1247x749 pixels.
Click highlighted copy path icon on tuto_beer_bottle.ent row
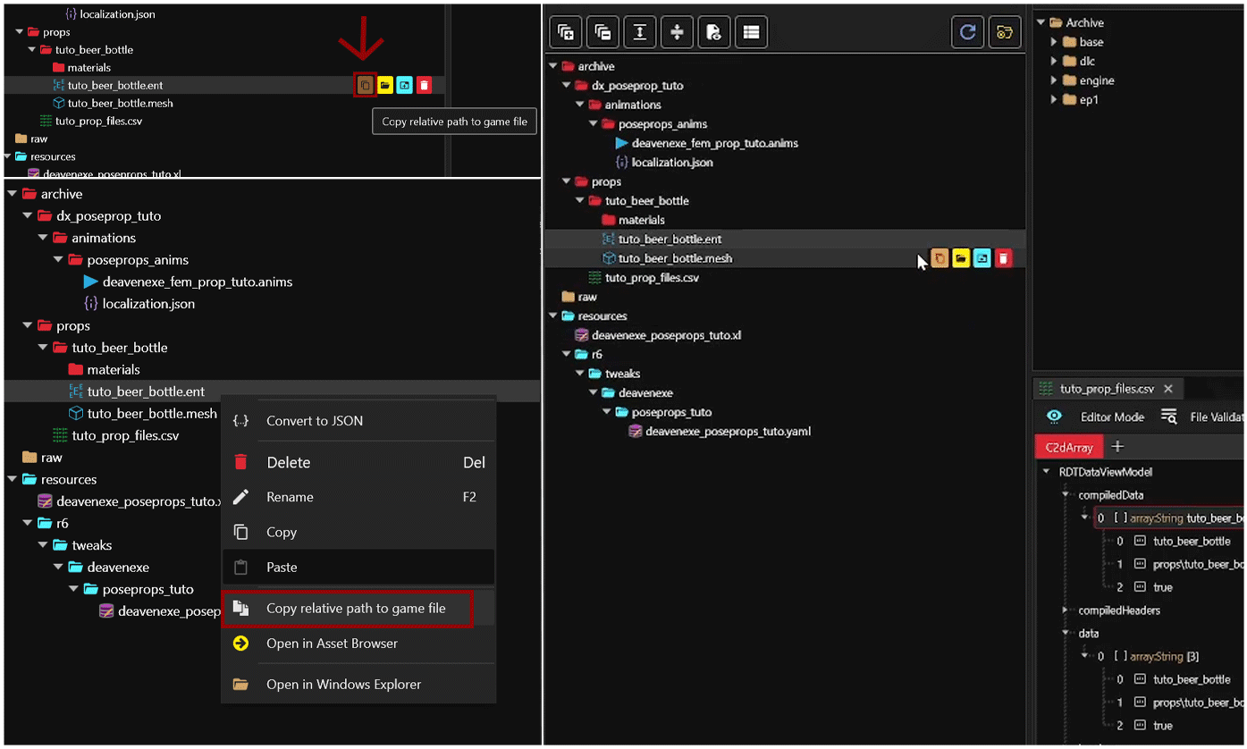(365, 85)
